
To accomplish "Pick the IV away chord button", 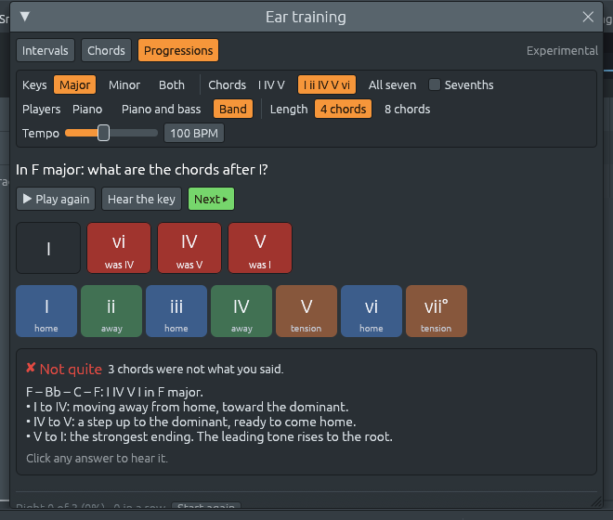I will tap(241, 311).
